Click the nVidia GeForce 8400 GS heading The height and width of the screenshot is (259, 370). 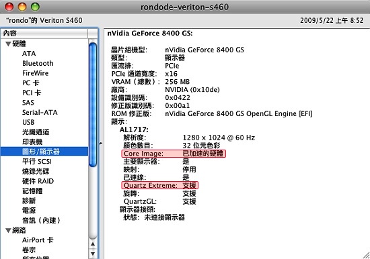tap(150, 33)
